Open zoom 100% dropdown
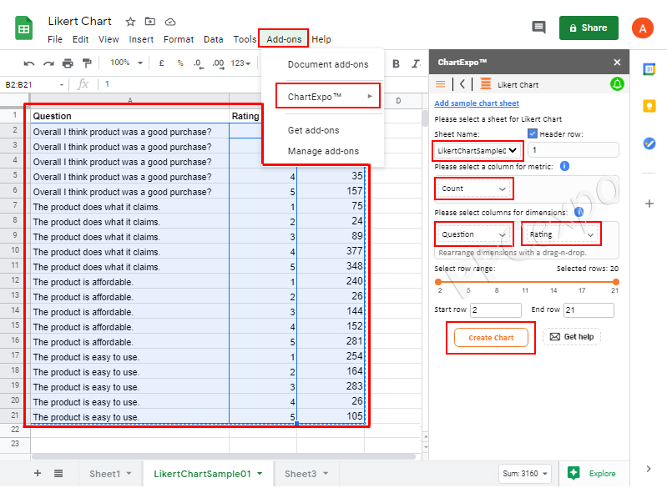Viewport: 667px width, 498px height. (126, 63)
